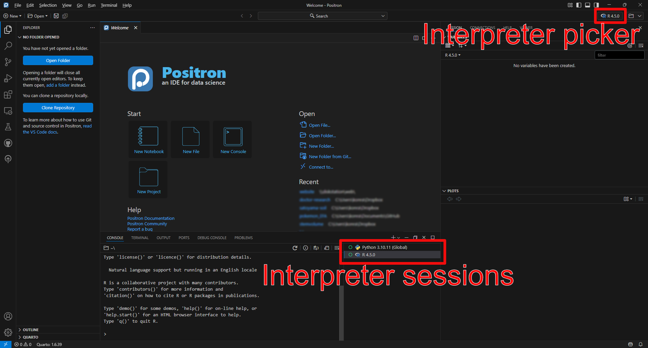Collapse the PLOTS panel section
This screenshot has width=648, height=348.
[453, 191]
